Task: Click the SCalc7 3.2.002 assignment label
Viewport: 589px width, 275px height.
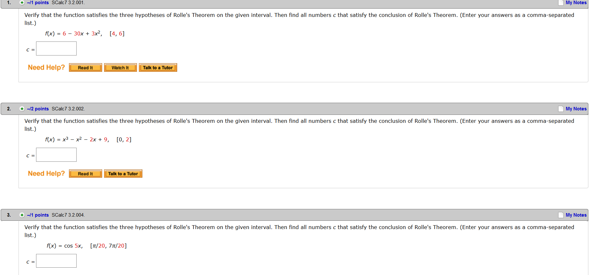Action: [x=68, y=108]
